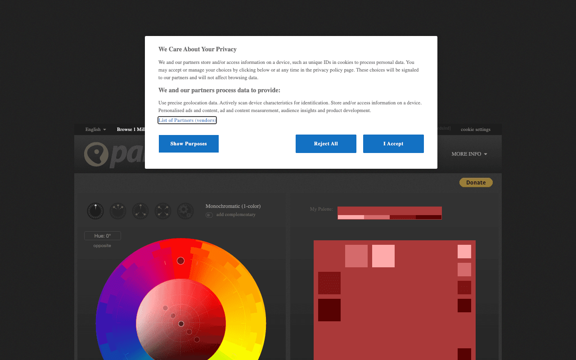
Task: Click the small medium-pink square in preview's right column
Action: click(464, 270)
